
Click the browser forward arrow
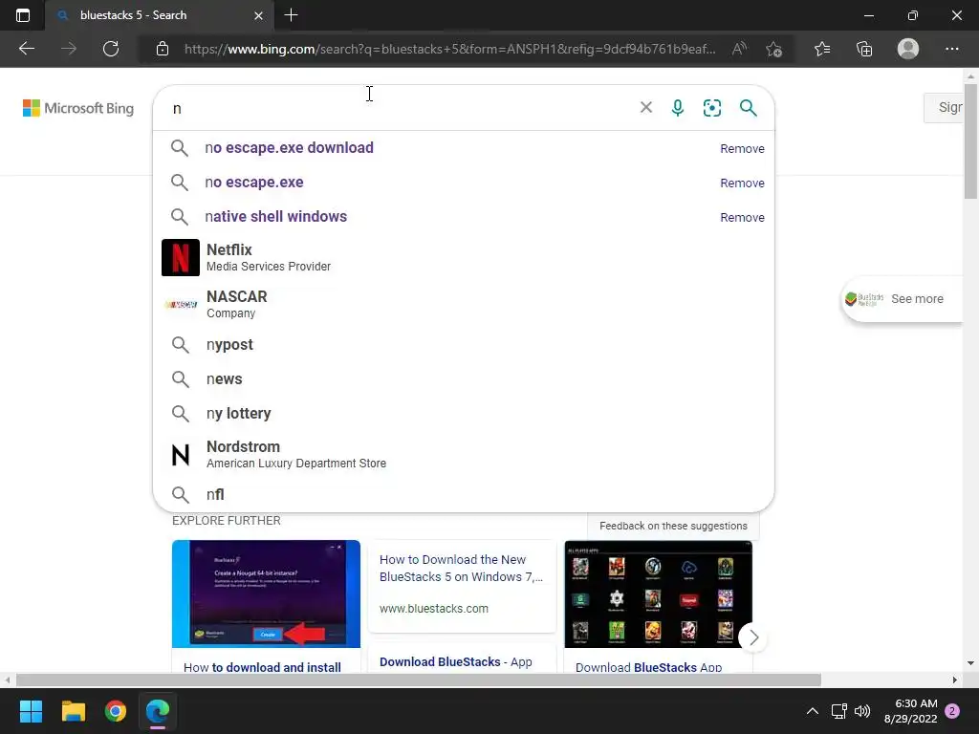(69, 49)
